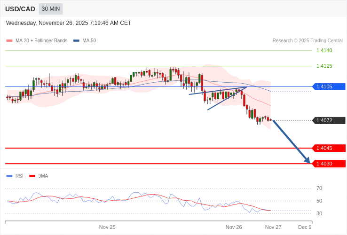Click the 1.4140 resistance level label

click(x=324, y=50)
